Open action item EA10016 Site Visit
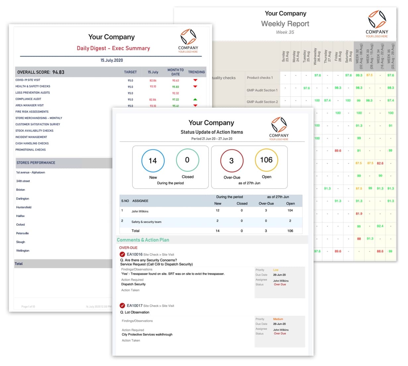The height and width of the screenshot is (366, 408). [x=139, y=254]
